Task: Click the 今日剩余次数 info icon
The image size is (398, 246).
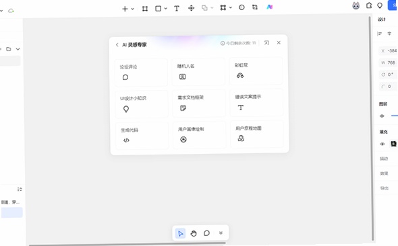Action: coord(223,43)
